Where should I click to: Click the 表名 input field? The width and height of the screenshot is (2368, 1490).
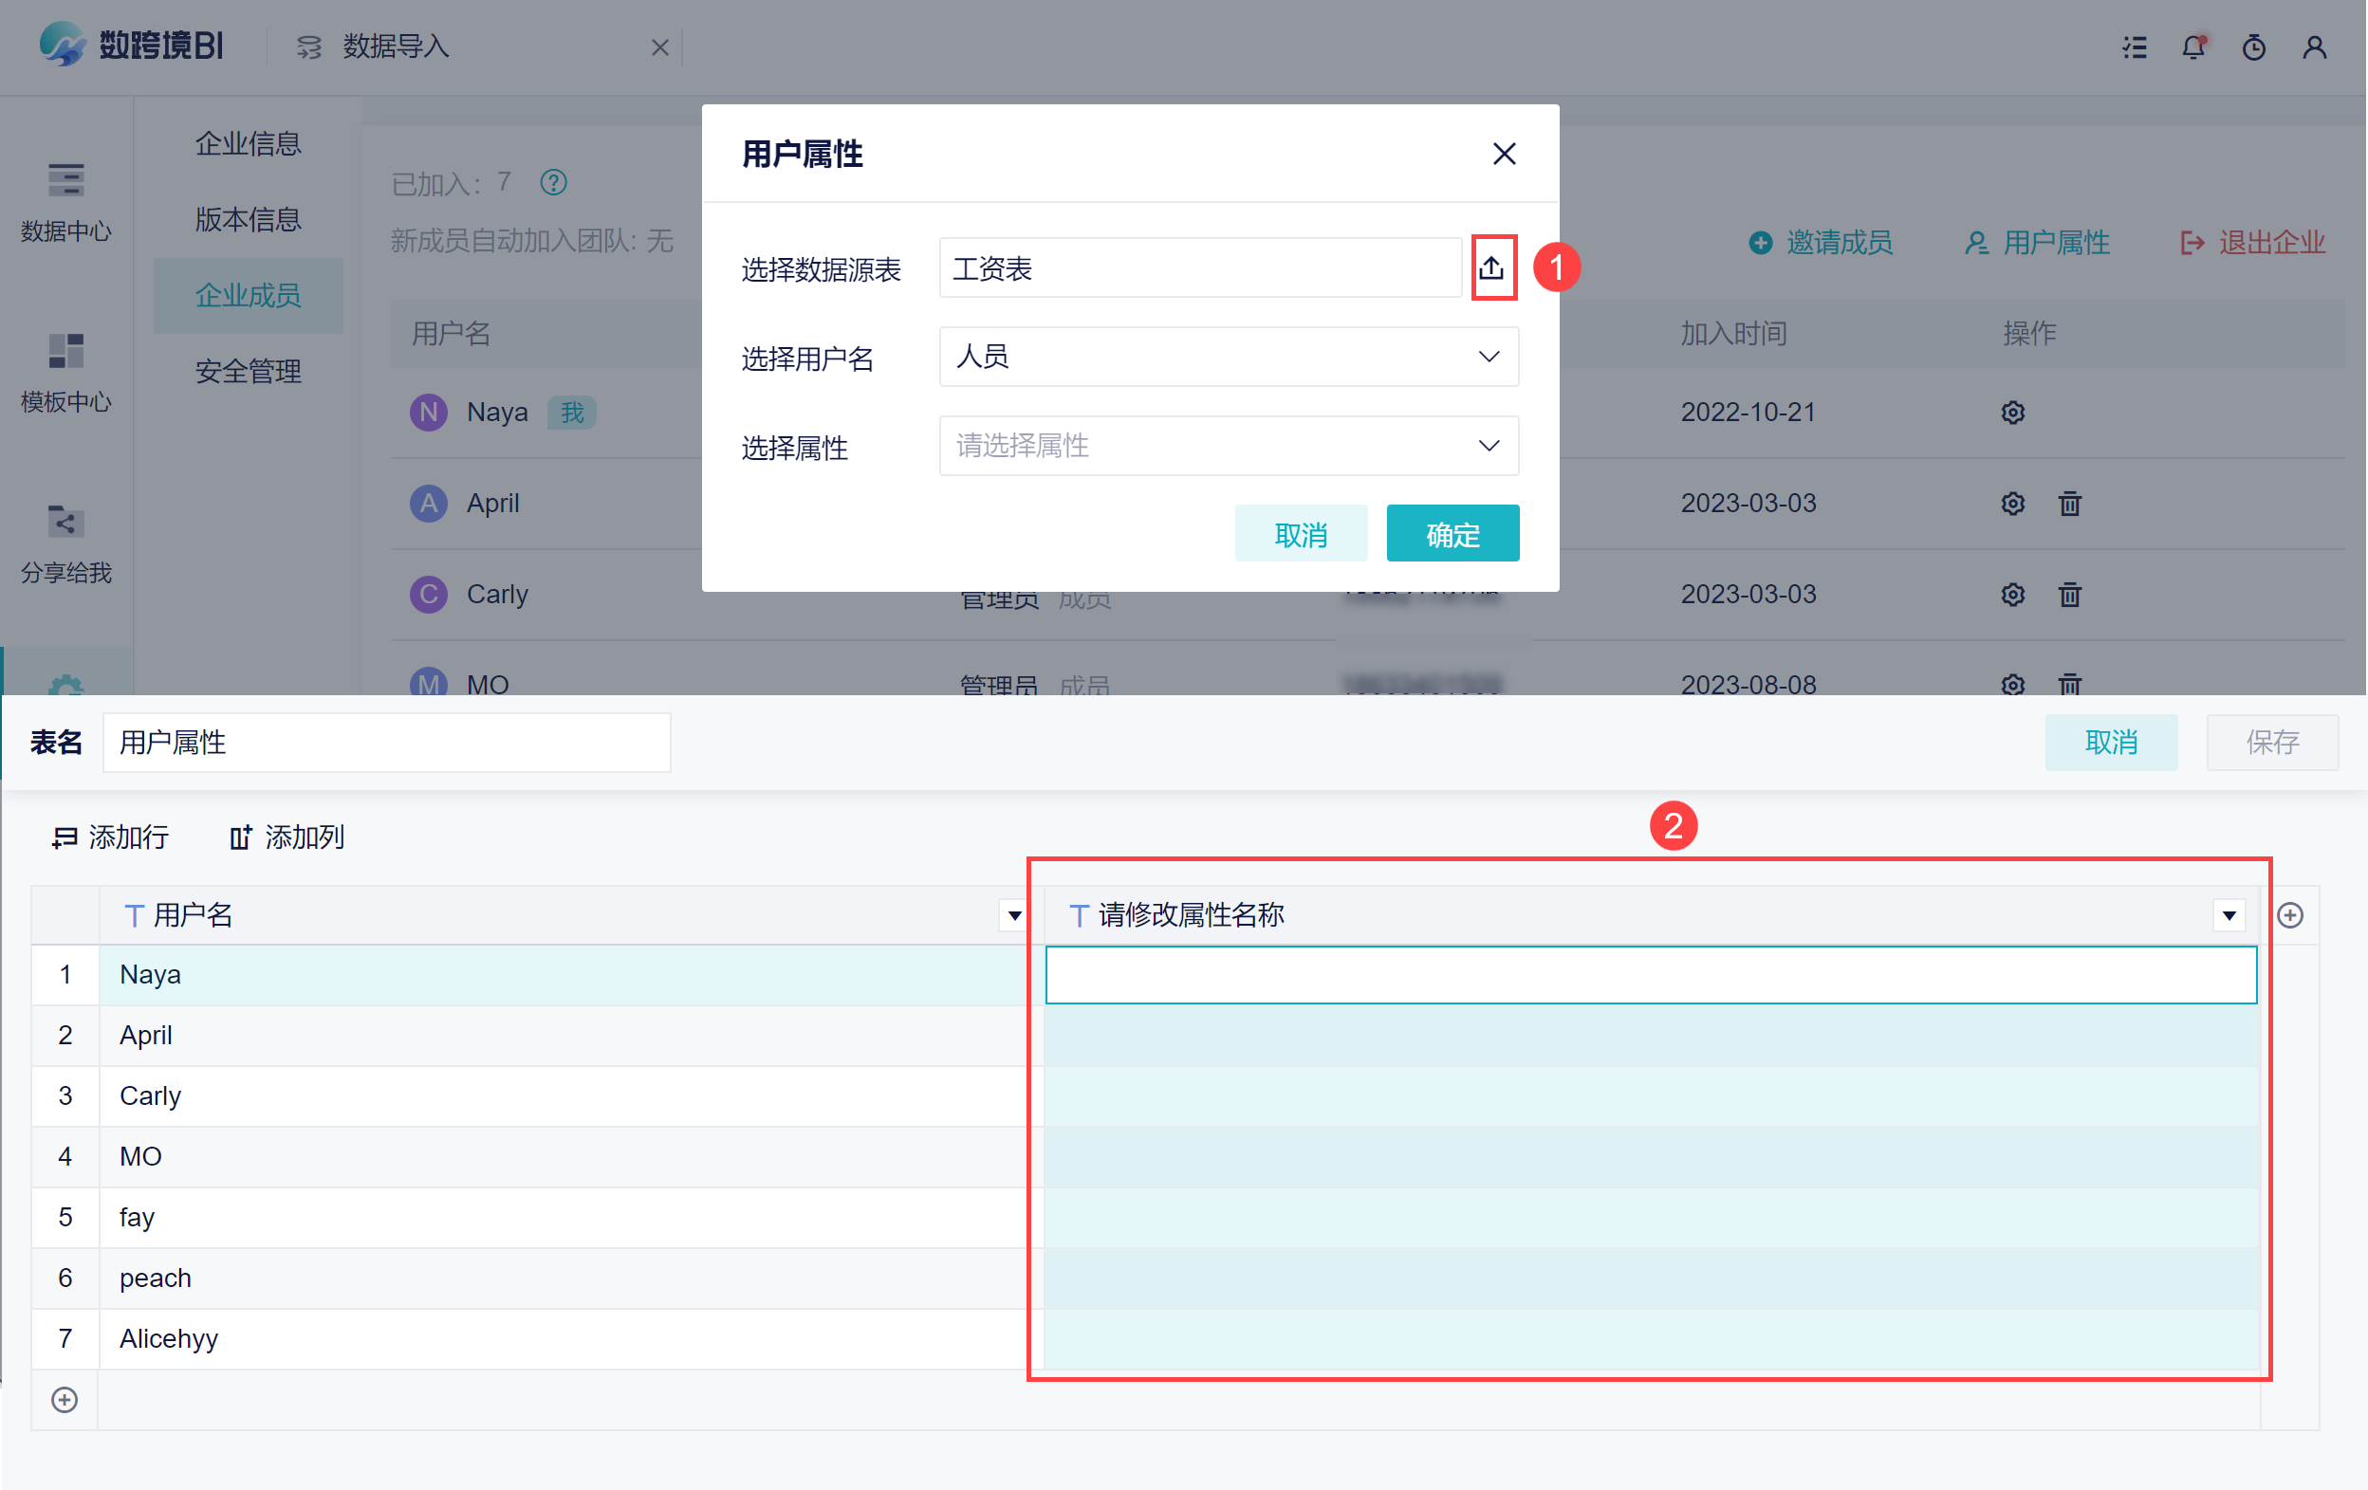pos(385,742)
